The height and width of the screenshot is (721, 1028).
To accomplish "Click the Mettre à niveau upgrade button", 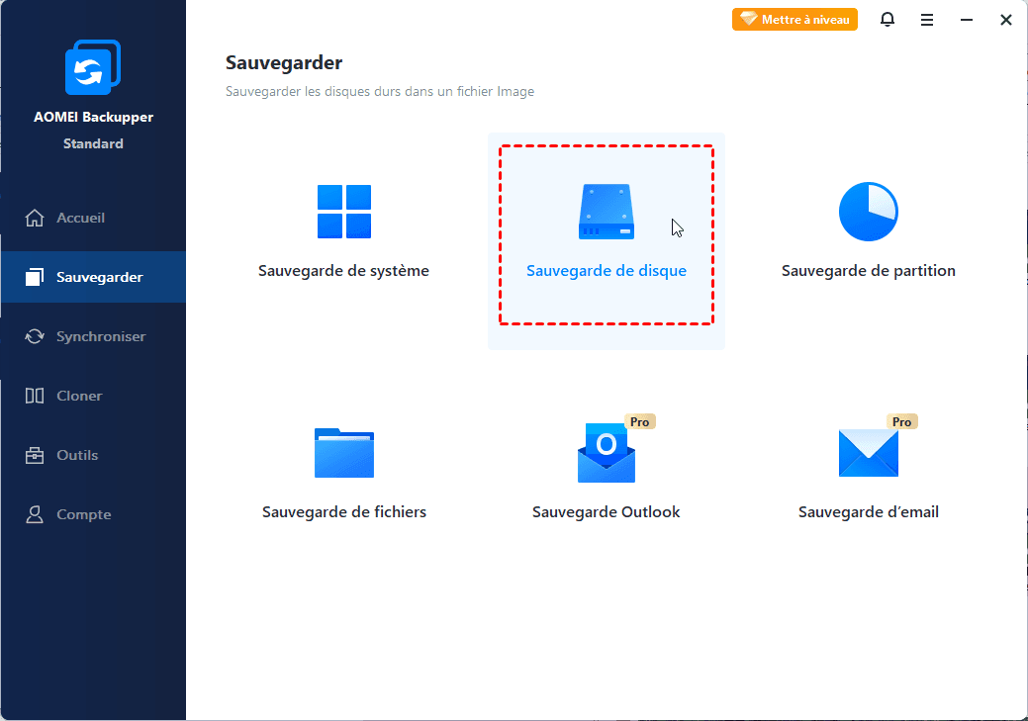I will (x=794, y=20).
